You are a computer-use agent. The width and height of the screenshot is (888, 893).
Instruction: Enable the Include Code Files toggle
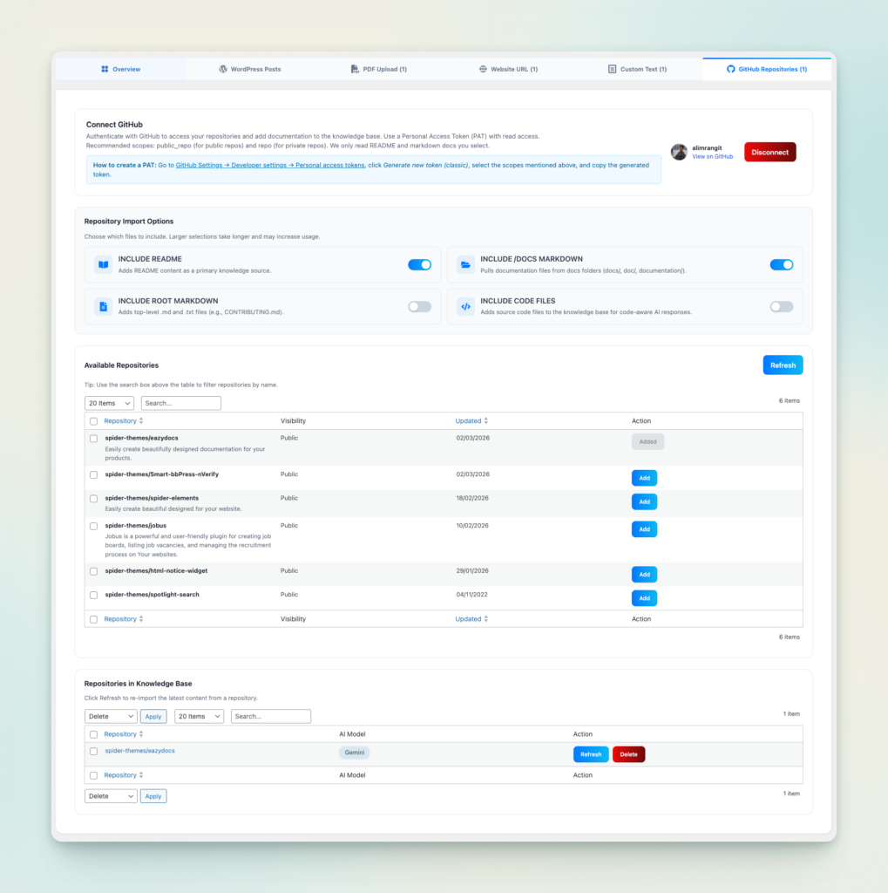click(781, 306)
